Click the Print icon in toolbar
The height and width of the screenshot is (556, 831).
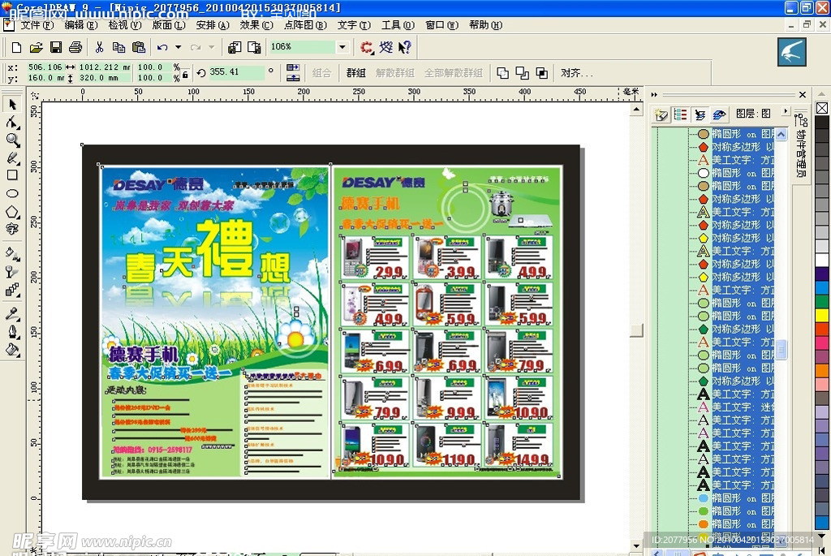tap(75, 47)
